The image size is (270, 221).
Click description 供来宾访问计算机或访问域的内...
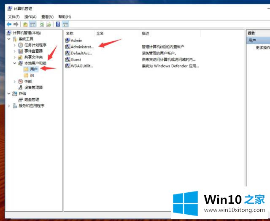(x=169, y=59)
